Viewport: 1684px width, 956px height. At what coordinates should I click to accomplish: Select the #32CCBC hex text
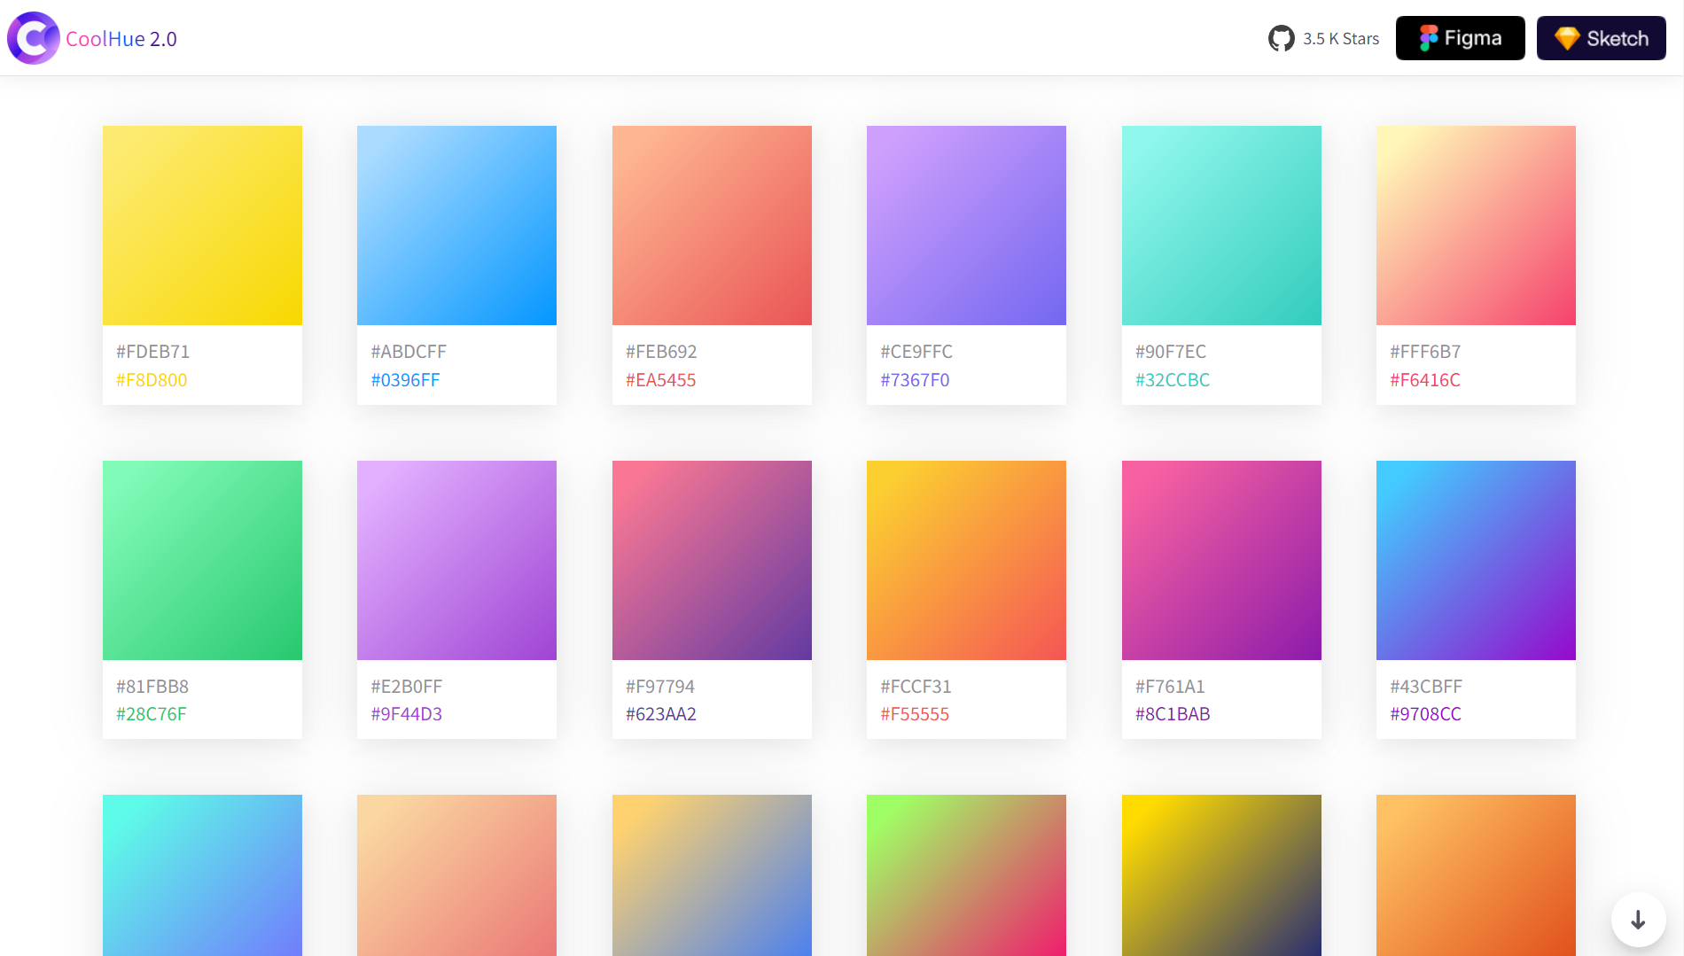(x=1173, y=380)
